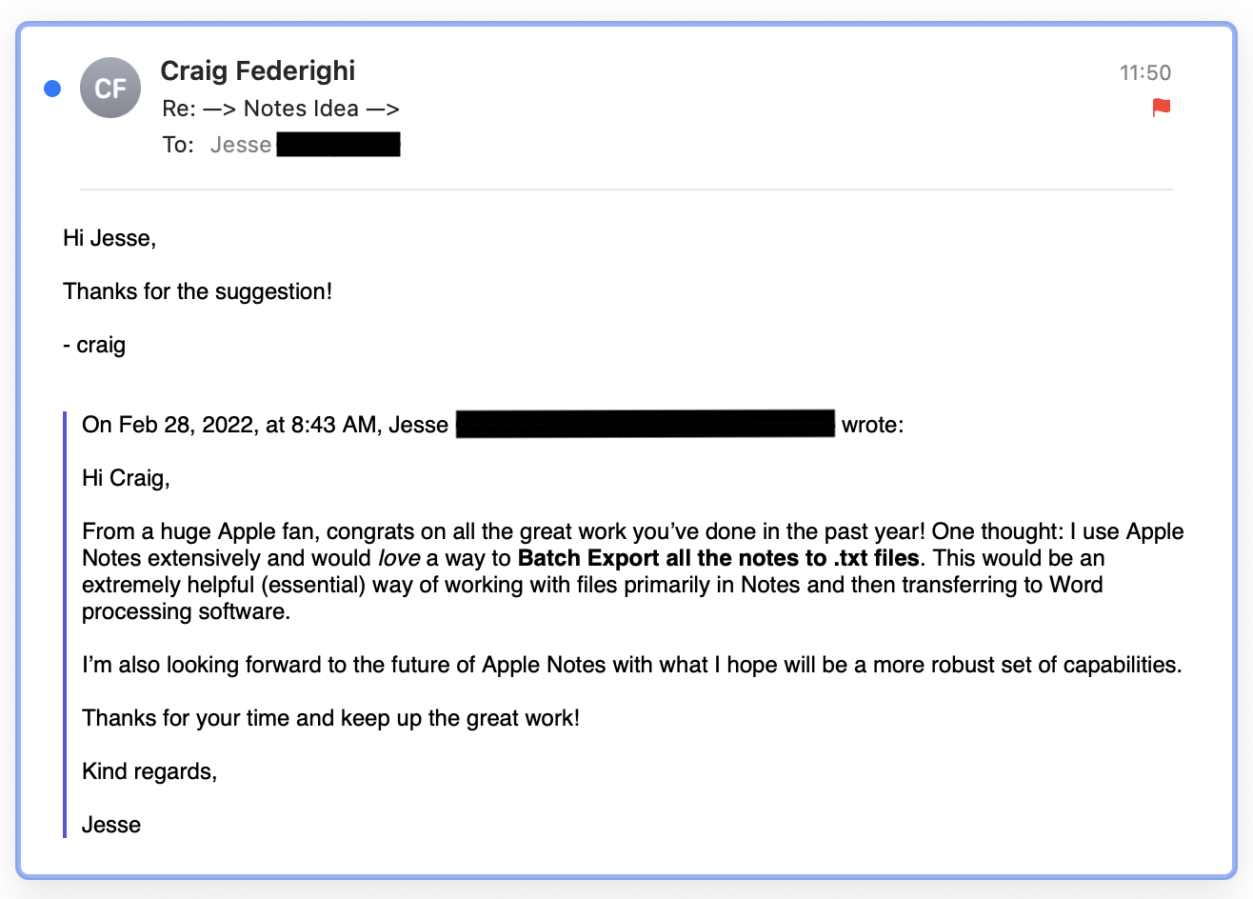This screenshot has width=1253, height=899.
Task: Click recipient name Jesse in To field
Action: (241, 145)
